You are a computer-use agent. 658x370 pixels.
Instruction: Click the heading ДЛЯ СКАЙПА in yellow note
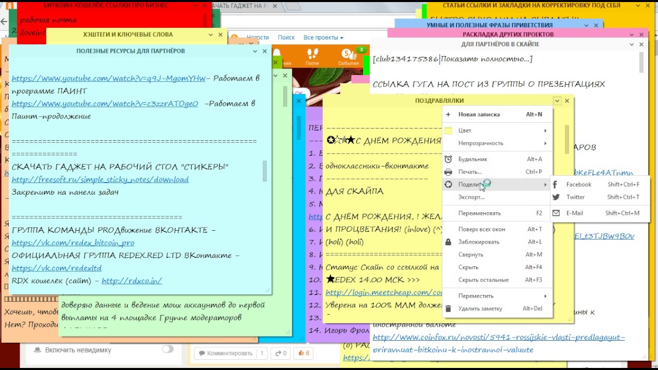(x=355, y=191)
